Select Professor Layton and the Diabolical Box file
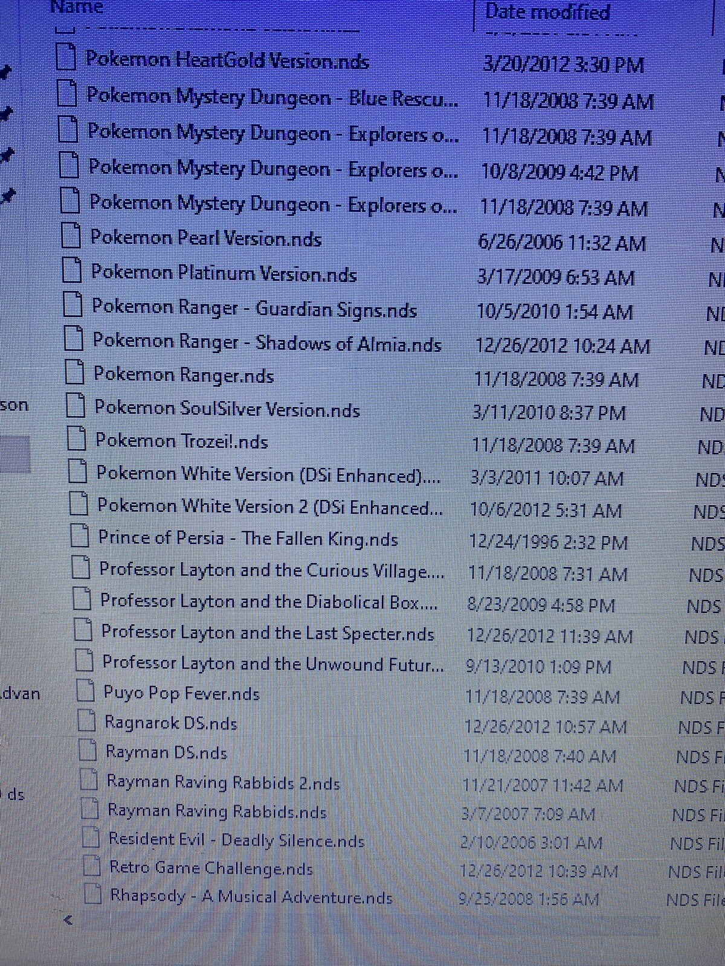The width and height of the screenshot is (725, 966). click(269, 601)
